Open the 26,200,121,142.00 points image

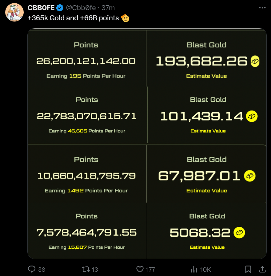click(x=86, y=61)
